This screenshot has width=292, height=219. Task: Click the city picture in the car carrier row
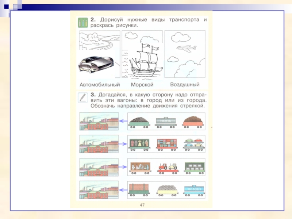tap(99, 144)
